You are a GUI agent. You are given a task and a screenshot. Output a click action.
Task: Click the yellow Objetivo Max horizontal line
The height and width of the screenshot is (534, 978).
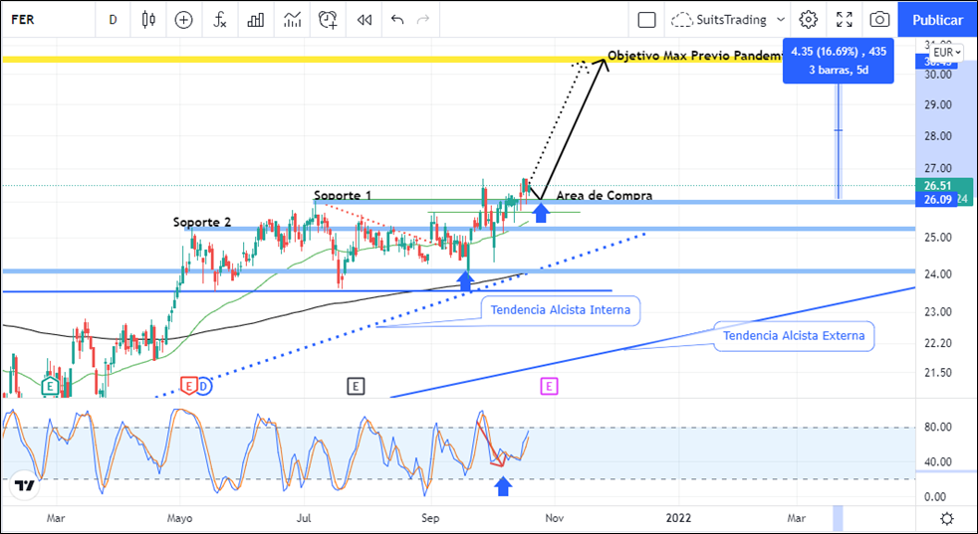coord(299,60)
